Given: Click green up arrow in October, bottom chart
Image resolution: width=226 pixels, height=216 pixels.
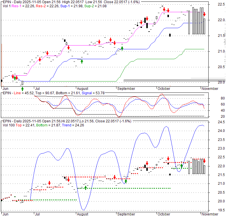Looking at the screenshot, I should tap(181, 166).
